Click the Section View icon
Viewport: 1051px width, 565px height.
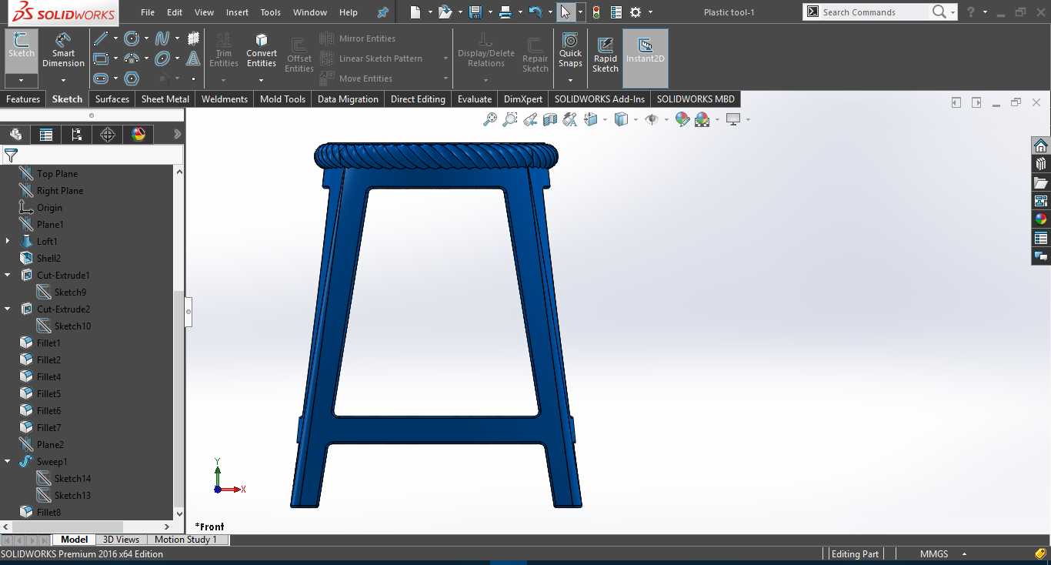(550, 119)
